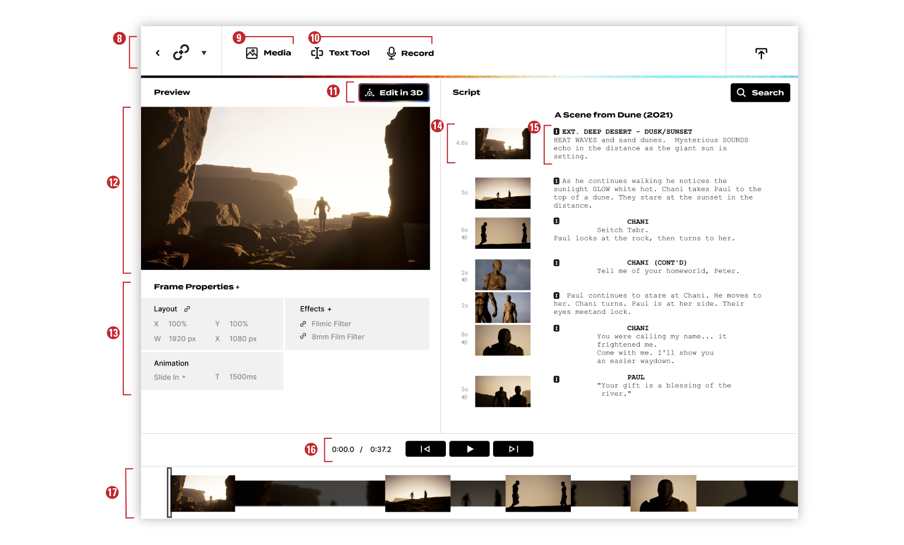Click text icon beside 'As he continues'

pos(556,181)
